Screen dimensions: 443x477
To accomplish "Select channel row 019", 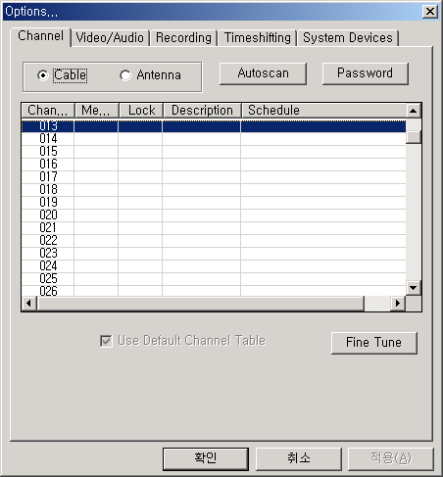I will (214, 203).
